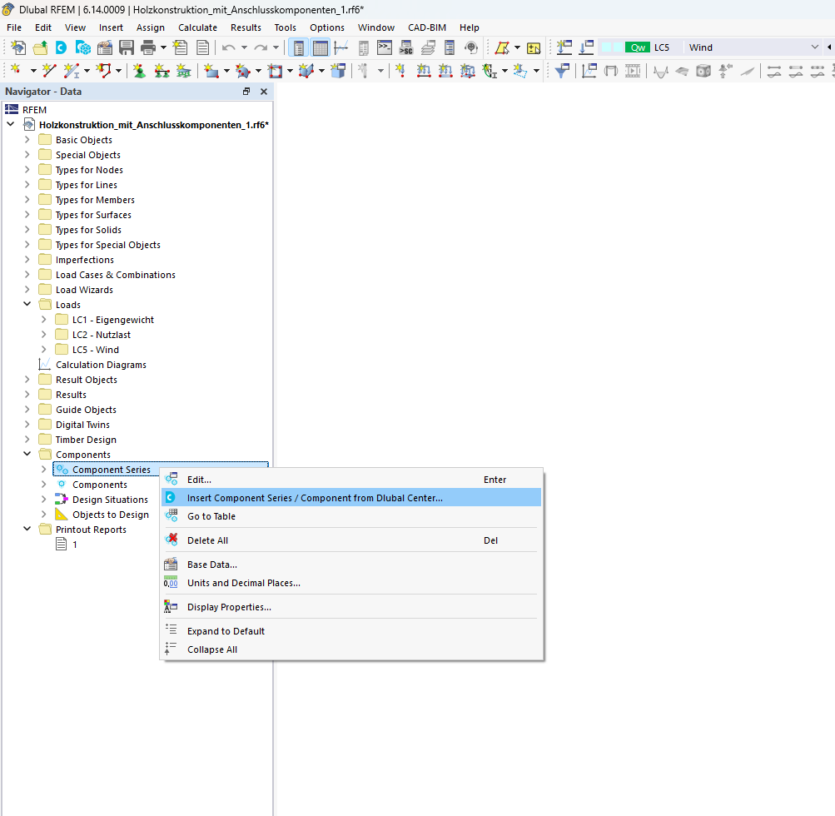Click the New Line Support icon
The image size is (835, 816).
(162, 70)
